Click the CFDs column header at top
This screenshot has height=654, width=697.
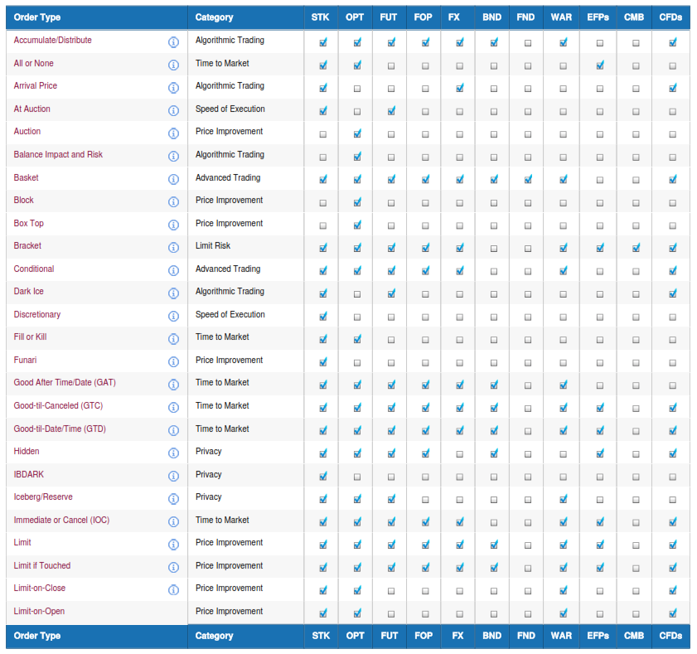coord(670,17)
